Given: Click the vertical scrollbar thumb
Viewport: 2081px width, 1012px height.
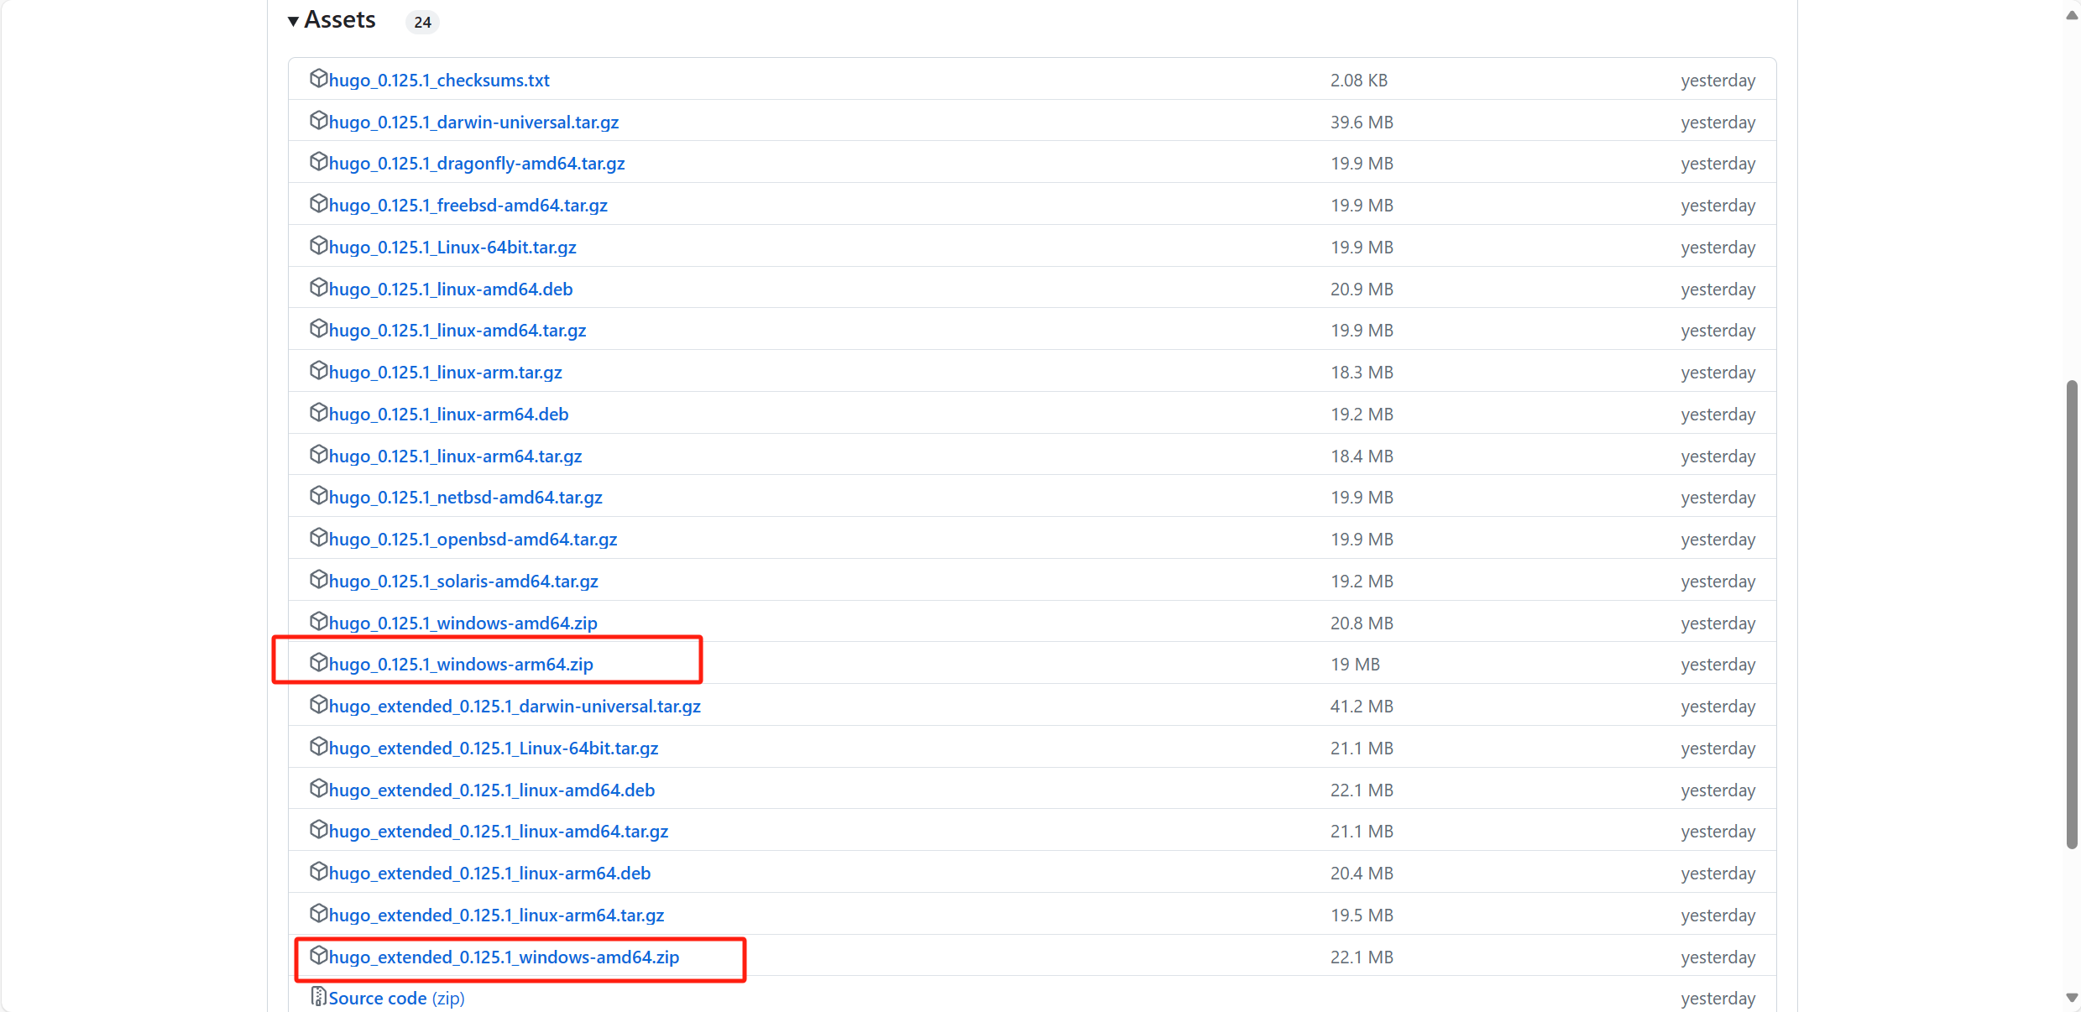Looking at the screenshot, I should pyautogui.click(x=2072, y=613).
